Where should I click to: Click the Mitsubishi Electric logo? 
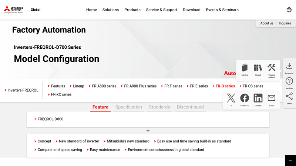click(x=13, y=10)
